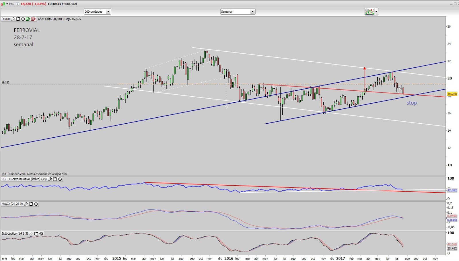
Task: Click the FER ticker symbol in header
Action: [x=12, y=4]
